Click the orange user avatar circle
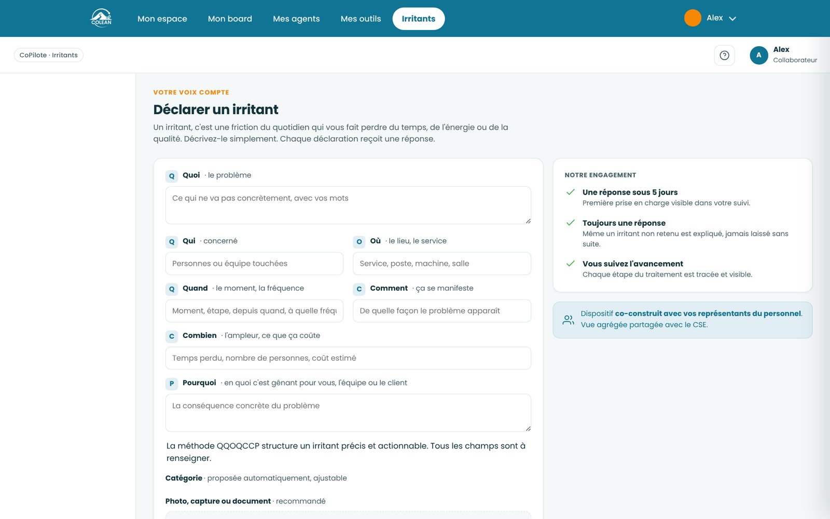The image size is (830, 519). coord(693,18)
